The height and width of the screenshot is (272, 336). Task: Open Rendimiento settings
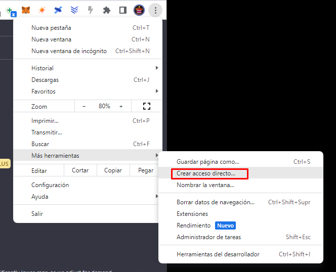coord(241,225)
